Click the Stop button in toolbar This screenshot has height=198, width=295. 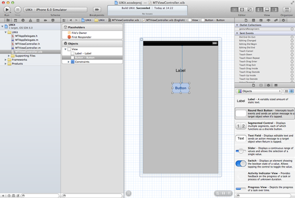point(18,10)
